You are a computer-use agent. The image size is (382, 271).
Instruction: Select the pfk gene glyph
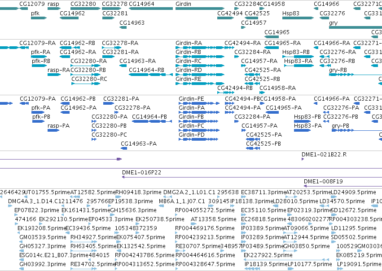pos(39,18)
